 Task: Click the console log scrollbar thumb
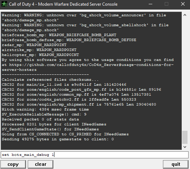click(x=185, y=137)
